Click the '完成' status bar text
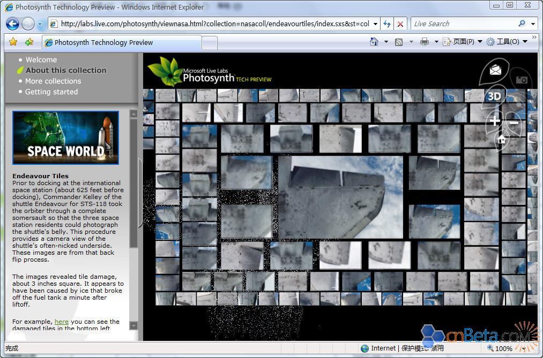This screenshot has width=543, height=358. 12,348
